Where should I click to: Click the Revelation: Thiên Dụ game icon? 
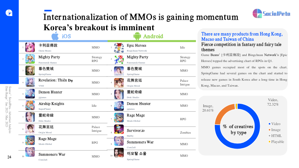pos(31,82)
